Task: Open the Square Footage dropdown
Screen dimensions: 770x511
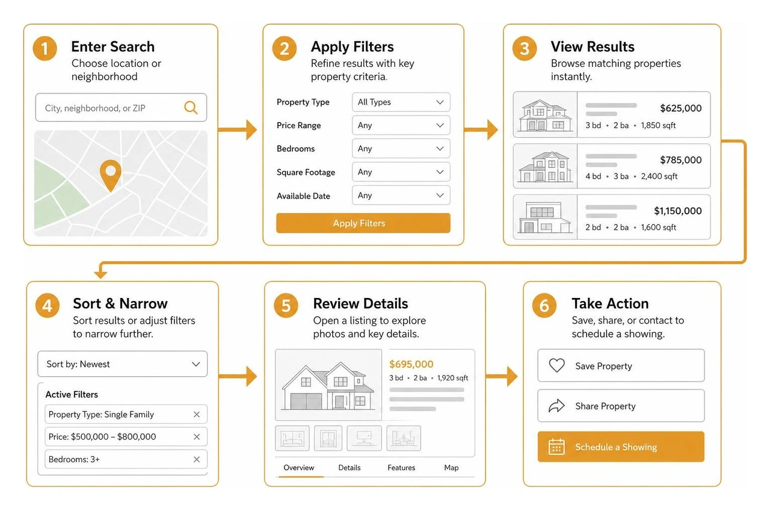Action: coord(401,172)
